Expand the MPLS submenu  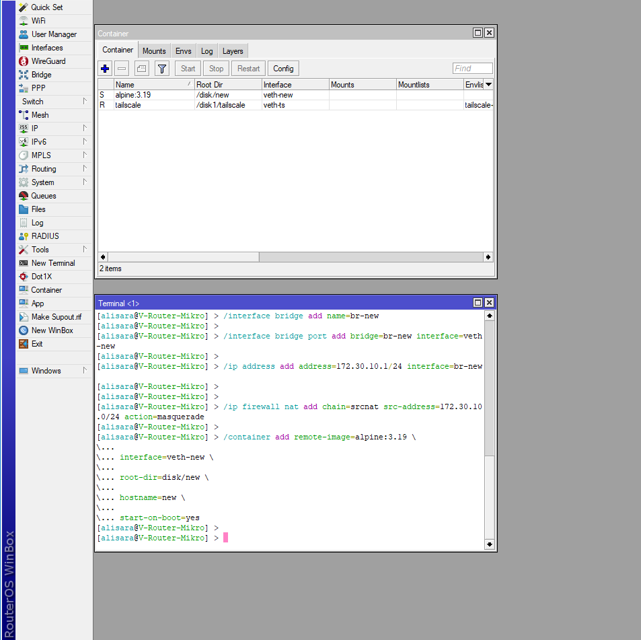[x=54, y=155]
